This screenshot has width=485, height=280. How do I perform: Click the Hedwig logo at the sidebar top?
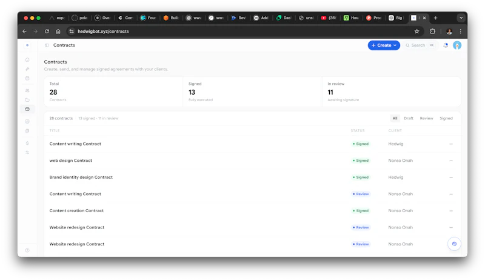(x=27, y=45)
